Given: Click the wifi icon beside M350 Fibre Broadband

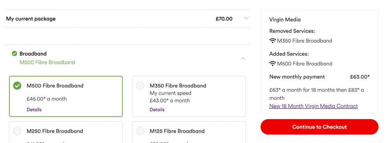Looking at the screenshot, I should pos(272,41).
